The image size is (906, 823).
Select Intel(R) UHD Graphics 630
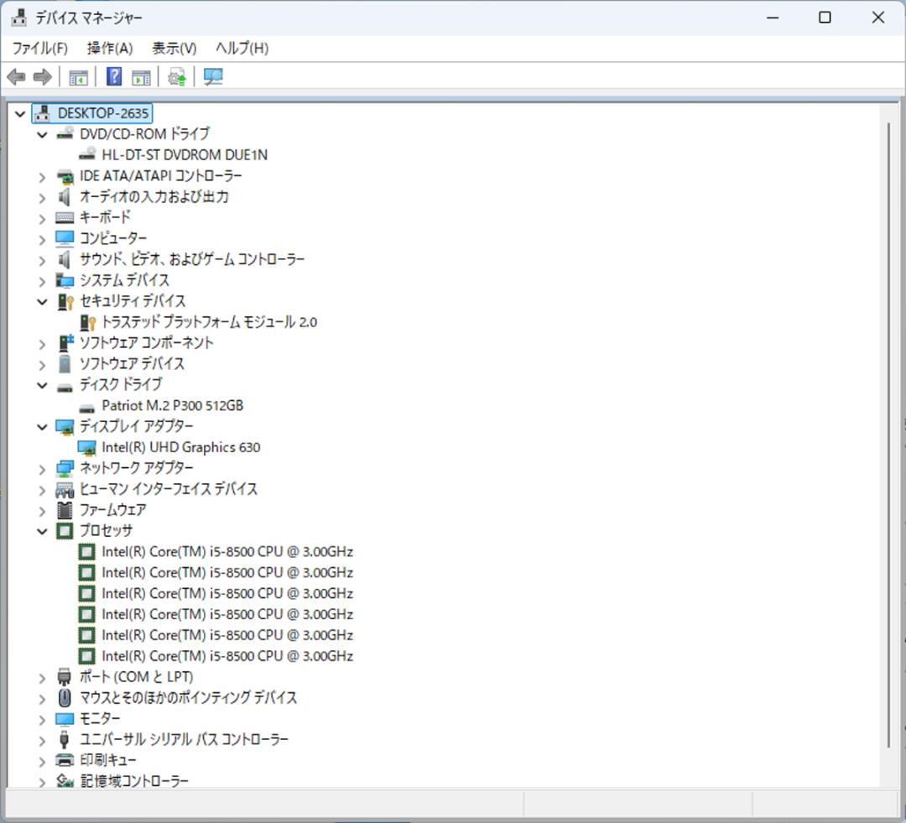point(180,447)
